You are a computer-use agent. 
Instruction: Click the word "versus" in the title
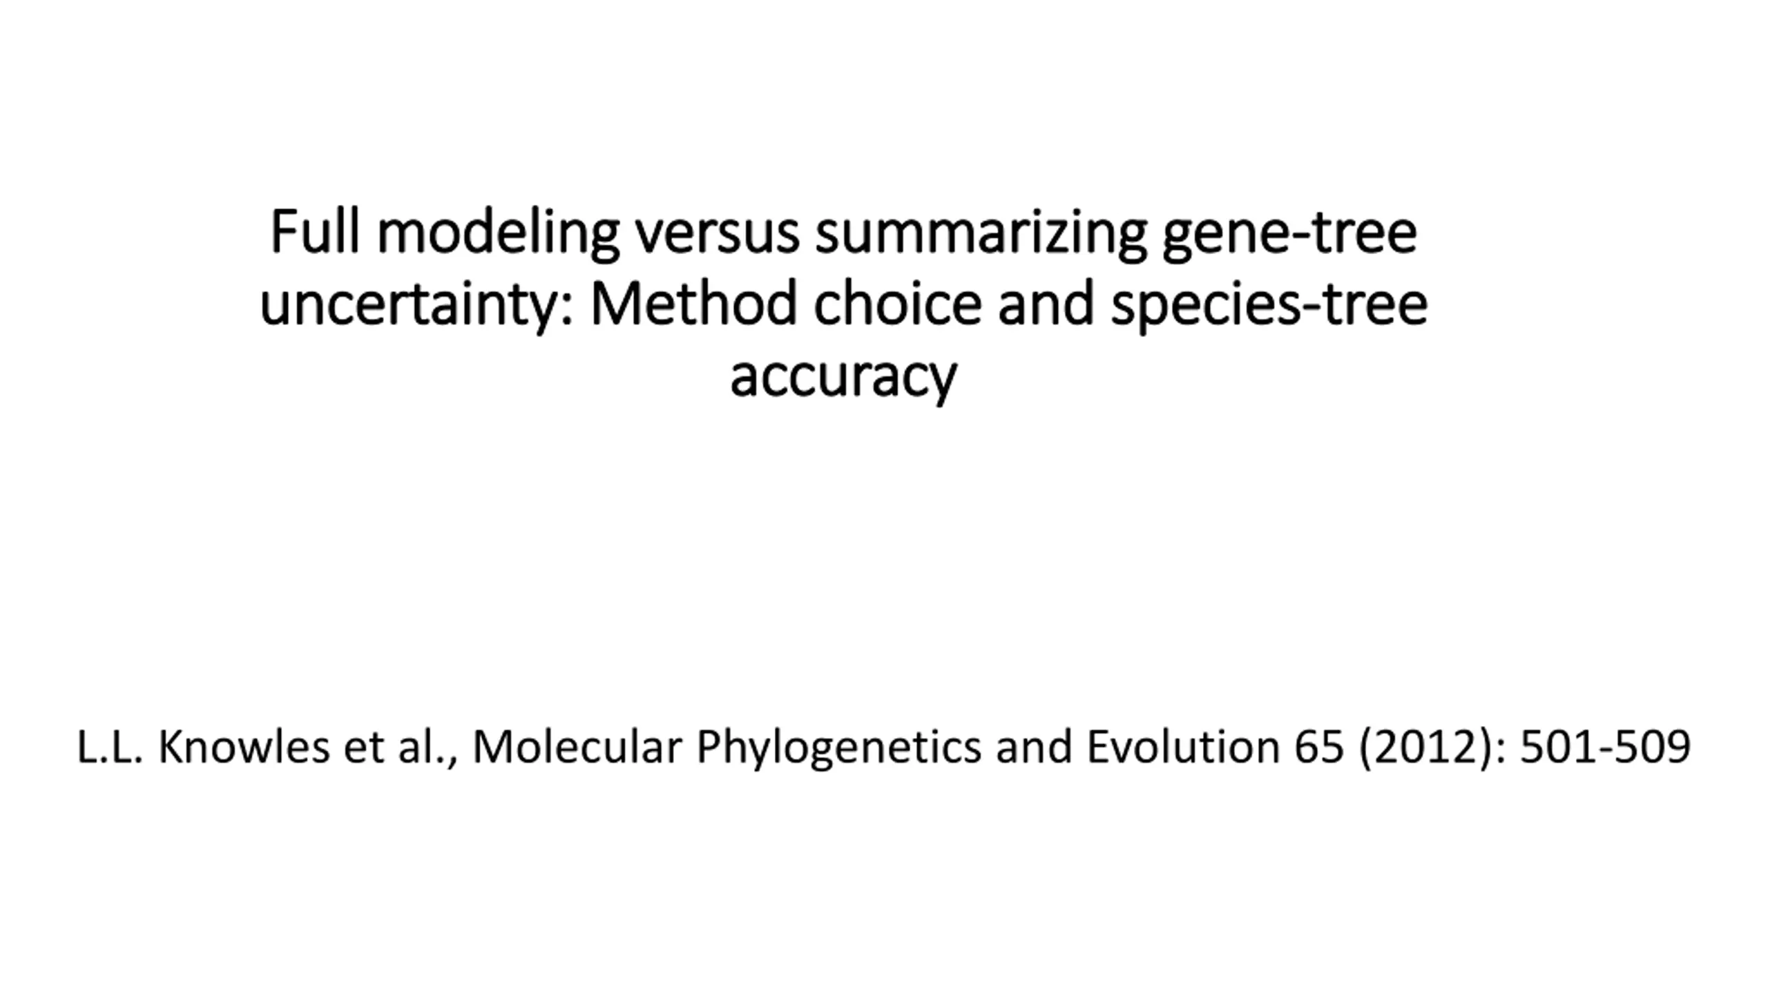tap(717, 237)
